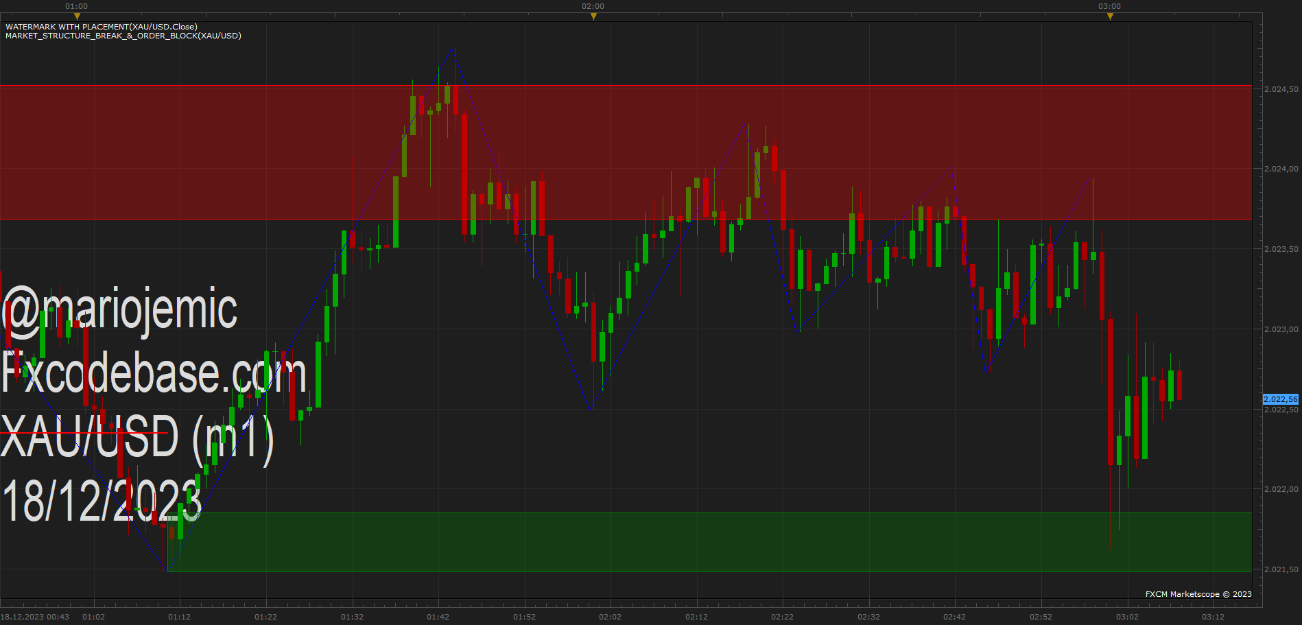Click the 2.023,50 price axis label
Screen dimensions: 1302x625
tap(1281, 249)
